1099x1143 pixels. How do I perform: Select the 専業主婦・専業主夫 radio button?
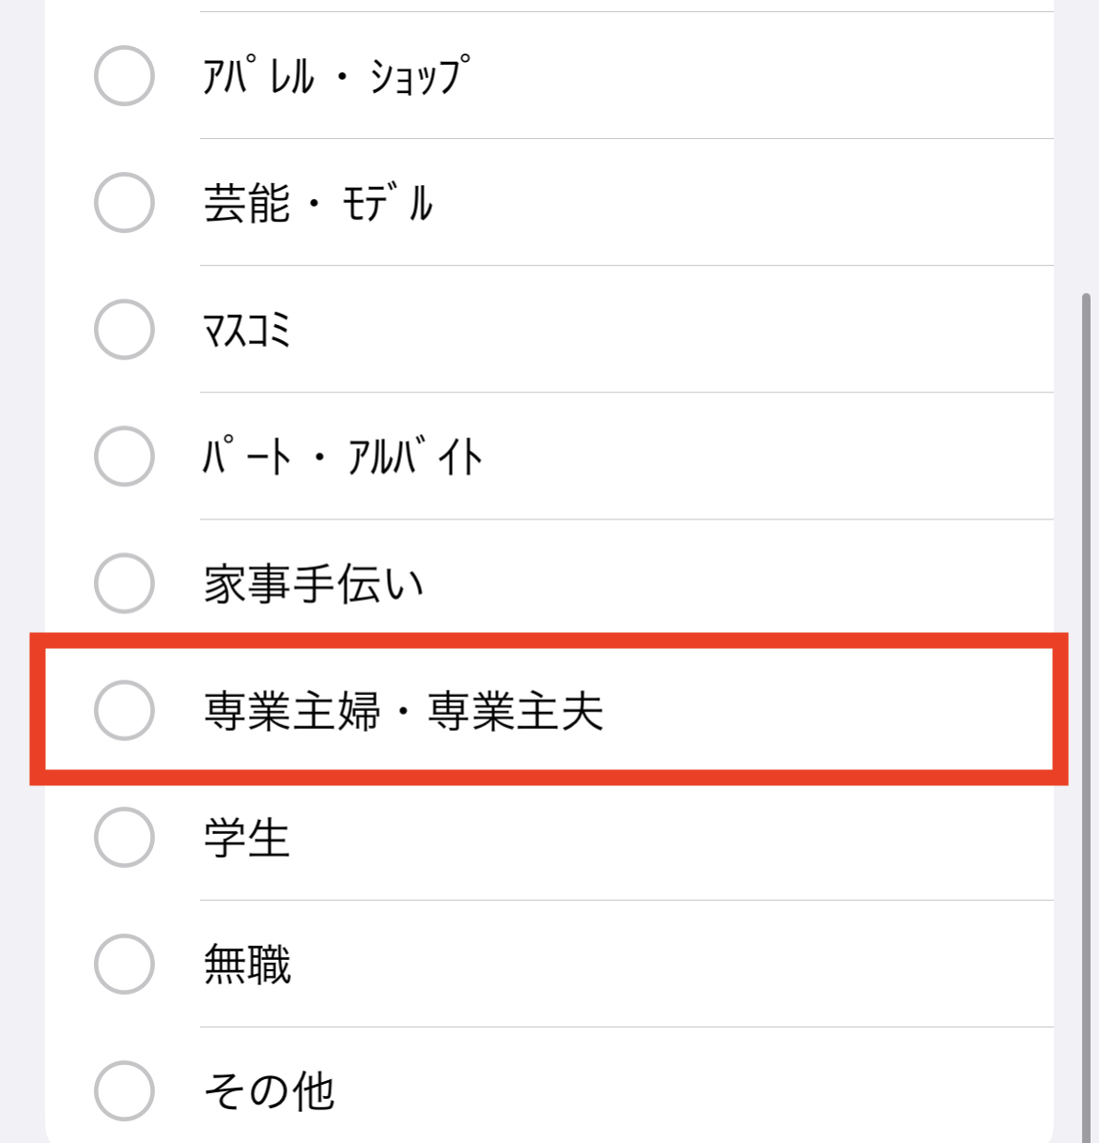[124, 710]
